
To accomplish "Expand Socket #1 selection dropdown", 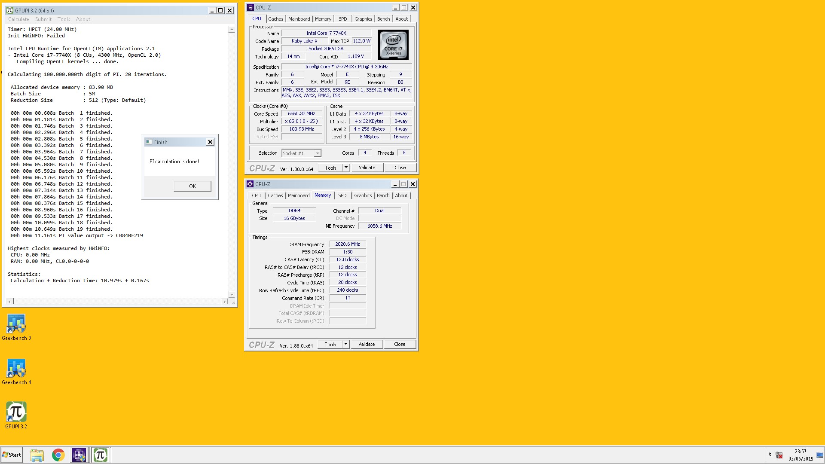I will 317,153.
